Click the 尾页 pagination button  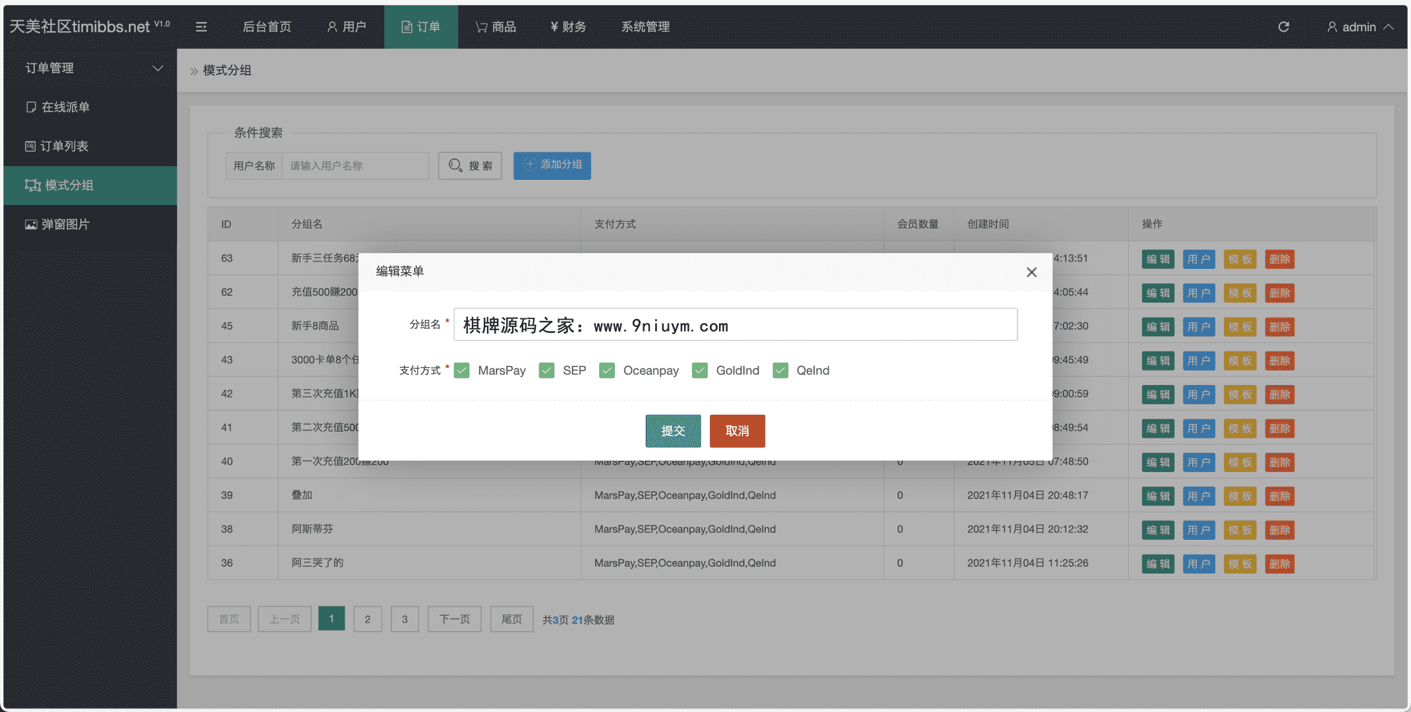click(512, 619)
